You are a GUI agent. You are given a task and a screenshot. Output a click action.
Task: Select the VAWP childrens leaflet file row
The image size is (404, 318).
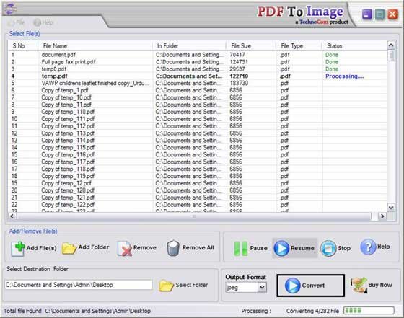198,83
